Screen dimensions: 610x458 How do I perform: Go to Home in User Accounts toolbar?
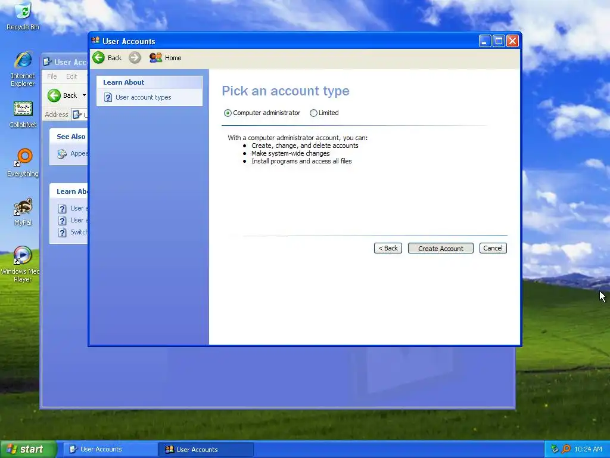coord(166,58)
